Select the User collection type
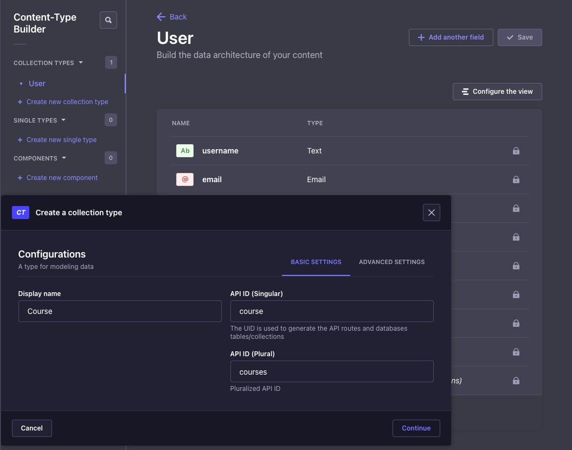Screen dimensions: 572x450 tap(37, 83)
